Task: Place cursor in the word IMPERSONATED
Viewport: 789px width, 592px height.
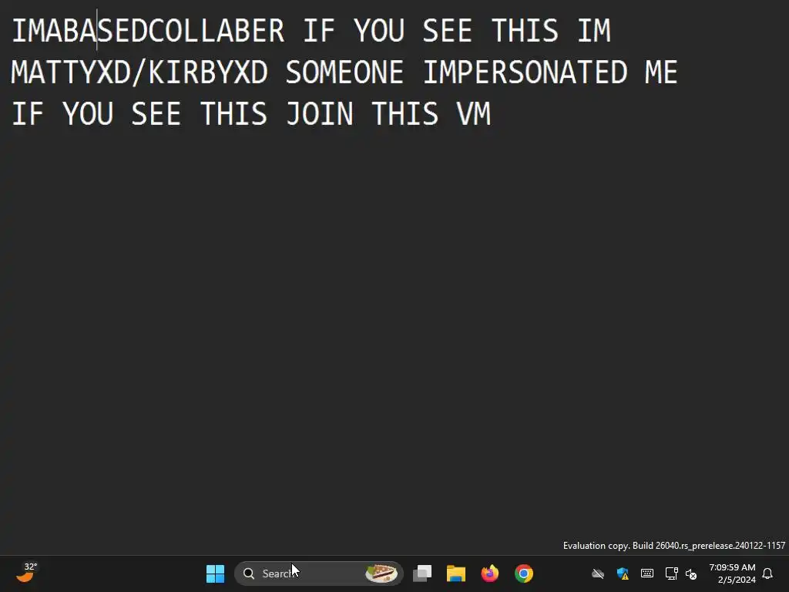Action: (525, 72)
